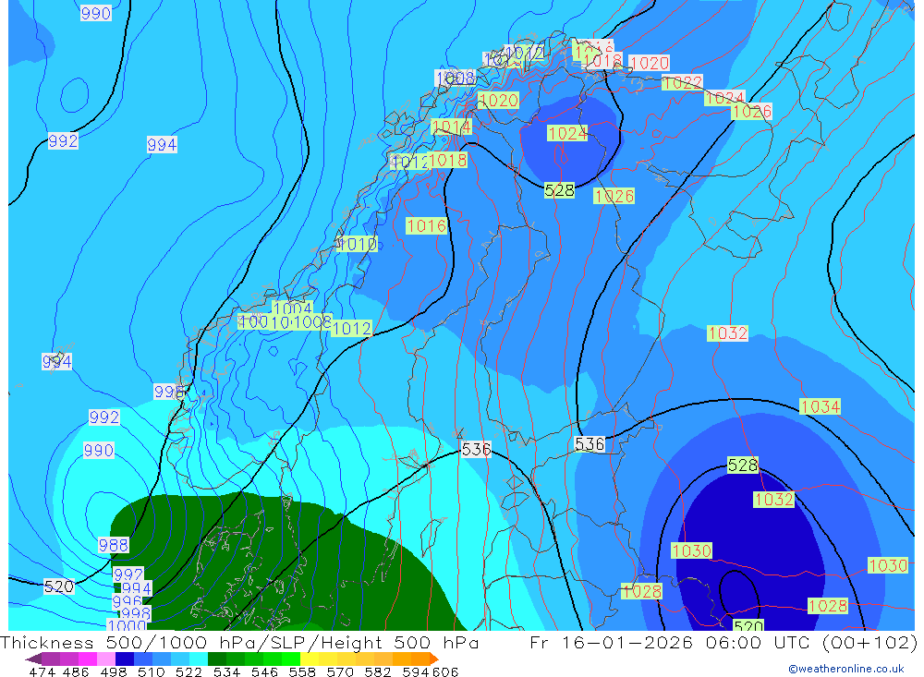Select the navy blue swatch in the legend
Viewport: 924px width, 677px height.
(125, 659)
